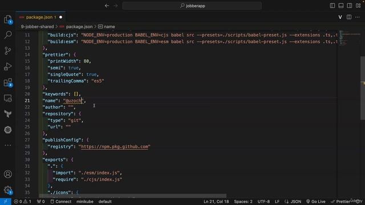
Task: Open the Explorer view in activity bar
Action: (8, 19)
